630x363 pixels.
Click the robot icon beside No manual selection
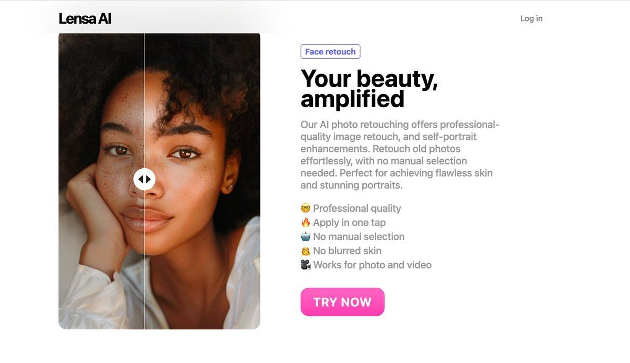coord(306,236)
